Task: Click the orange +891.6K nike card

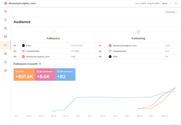Action: 24,74
